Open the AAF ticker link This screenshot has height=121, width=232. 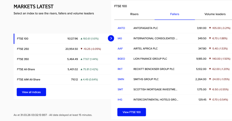(x=120, y=49)
